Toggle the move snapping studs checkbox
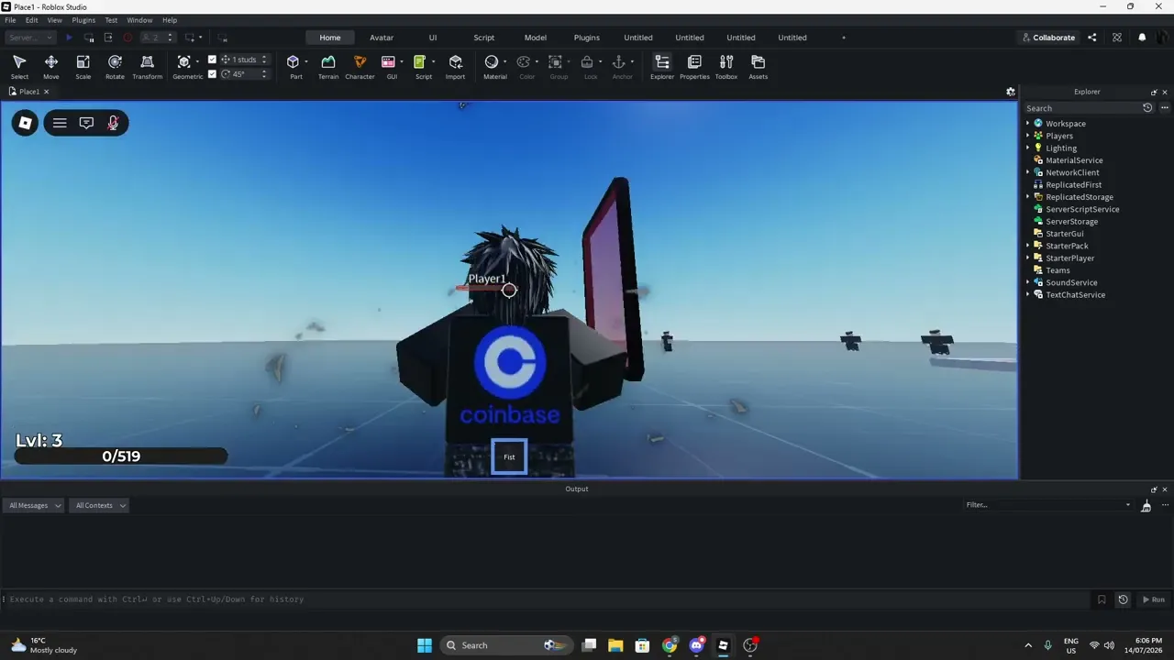 (212, 60)
